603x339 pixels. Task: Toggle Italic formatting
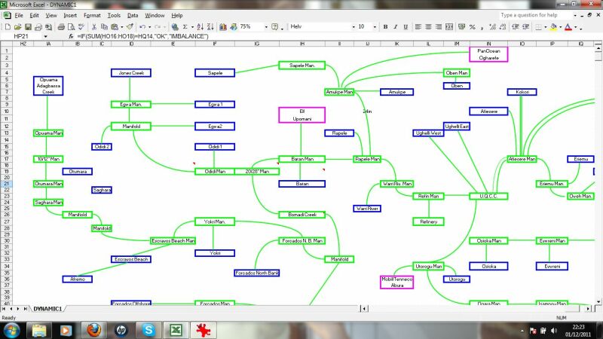pyautogui.click(x=395, y=26)
